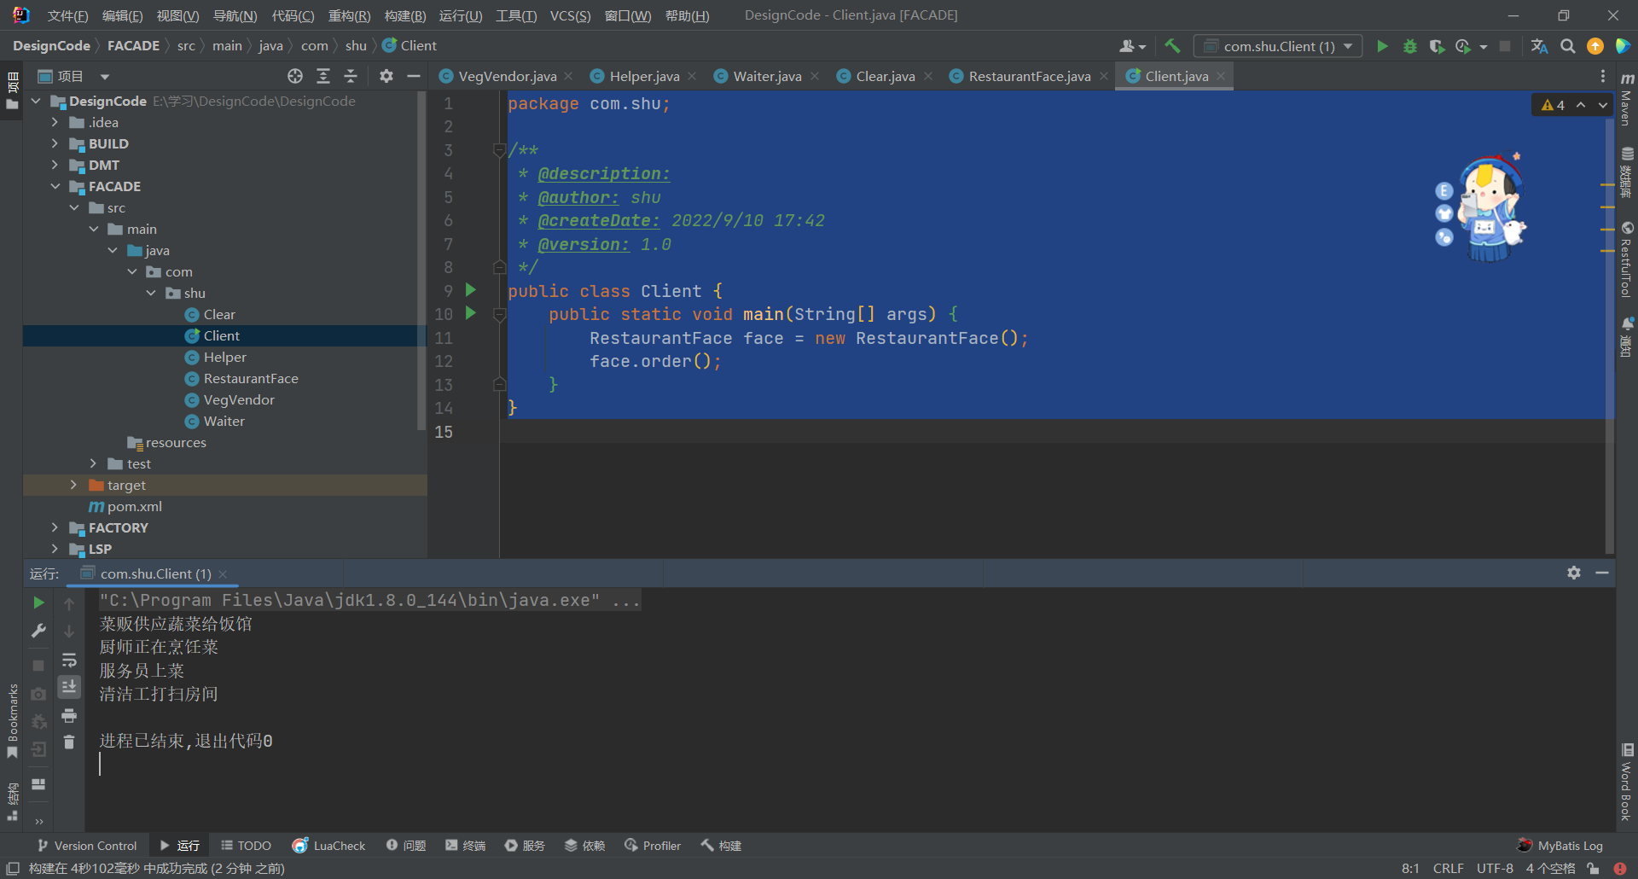This screenshot has height=879, width=1638.
Task: Click the warnings indicator showing 4
Action: (1553, 105)
